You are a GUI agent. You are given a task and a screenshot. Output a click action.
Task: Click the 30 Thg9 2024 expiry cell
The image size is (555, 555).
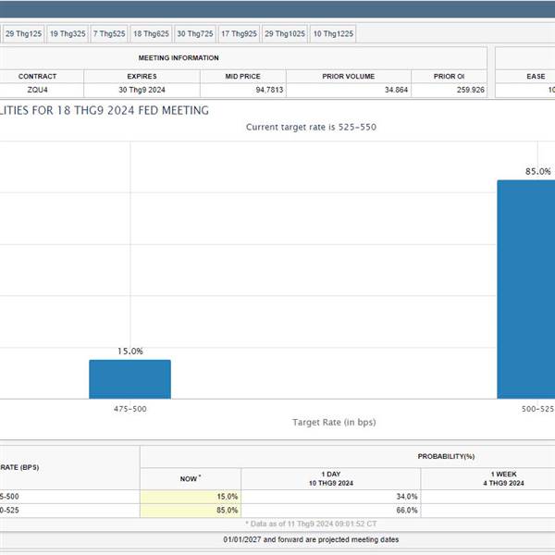(x=142, y=91)
